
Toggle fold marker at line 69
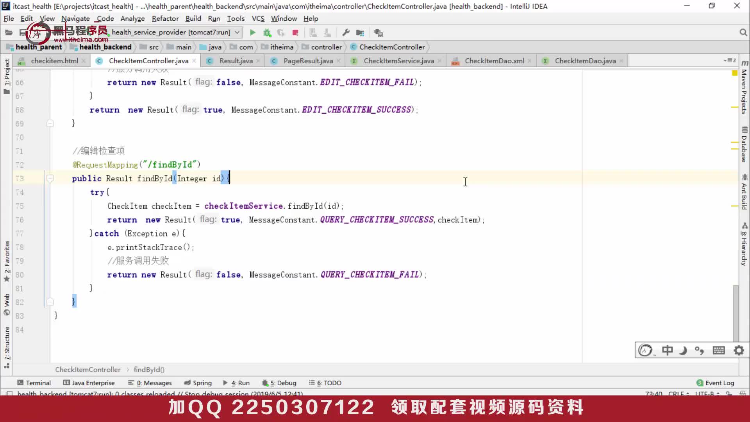coord(50,123)
